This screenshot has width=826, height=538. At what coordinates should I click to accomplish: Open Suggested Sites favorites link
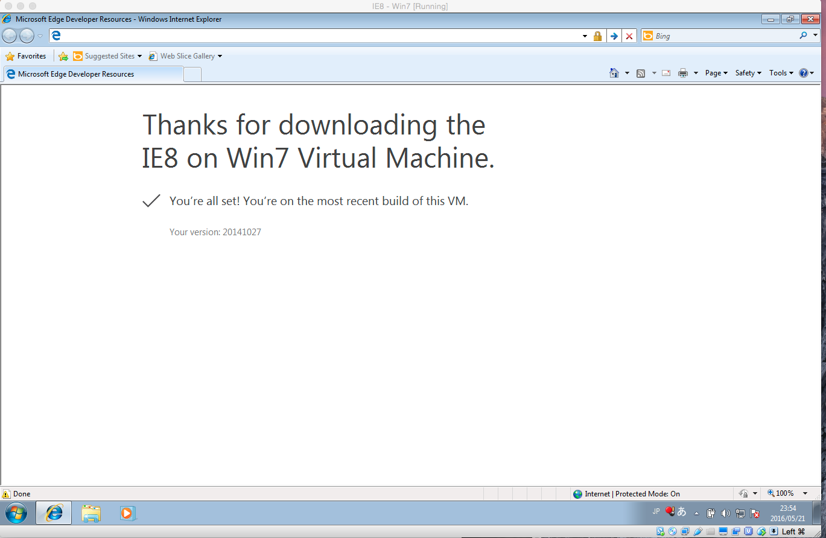(x=107, y=56)
